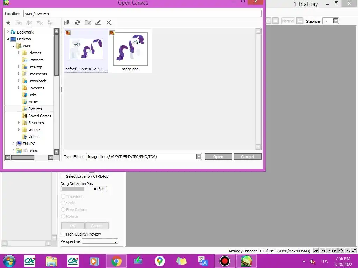Expand the .dotnet folder node

pyautogui.click(x=19, y=53)
